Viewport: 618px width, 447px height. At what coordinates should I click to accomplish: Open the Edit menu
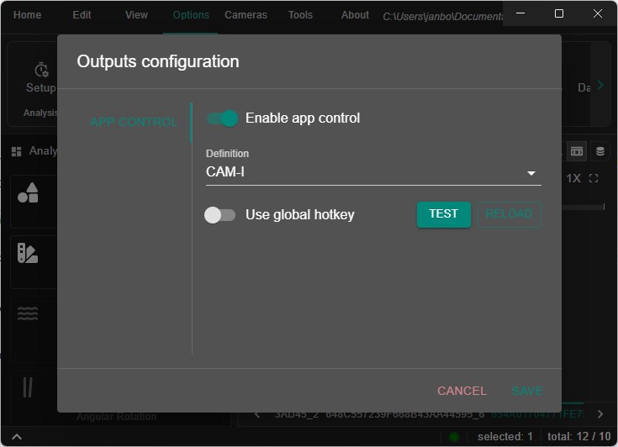click(82, 15)
